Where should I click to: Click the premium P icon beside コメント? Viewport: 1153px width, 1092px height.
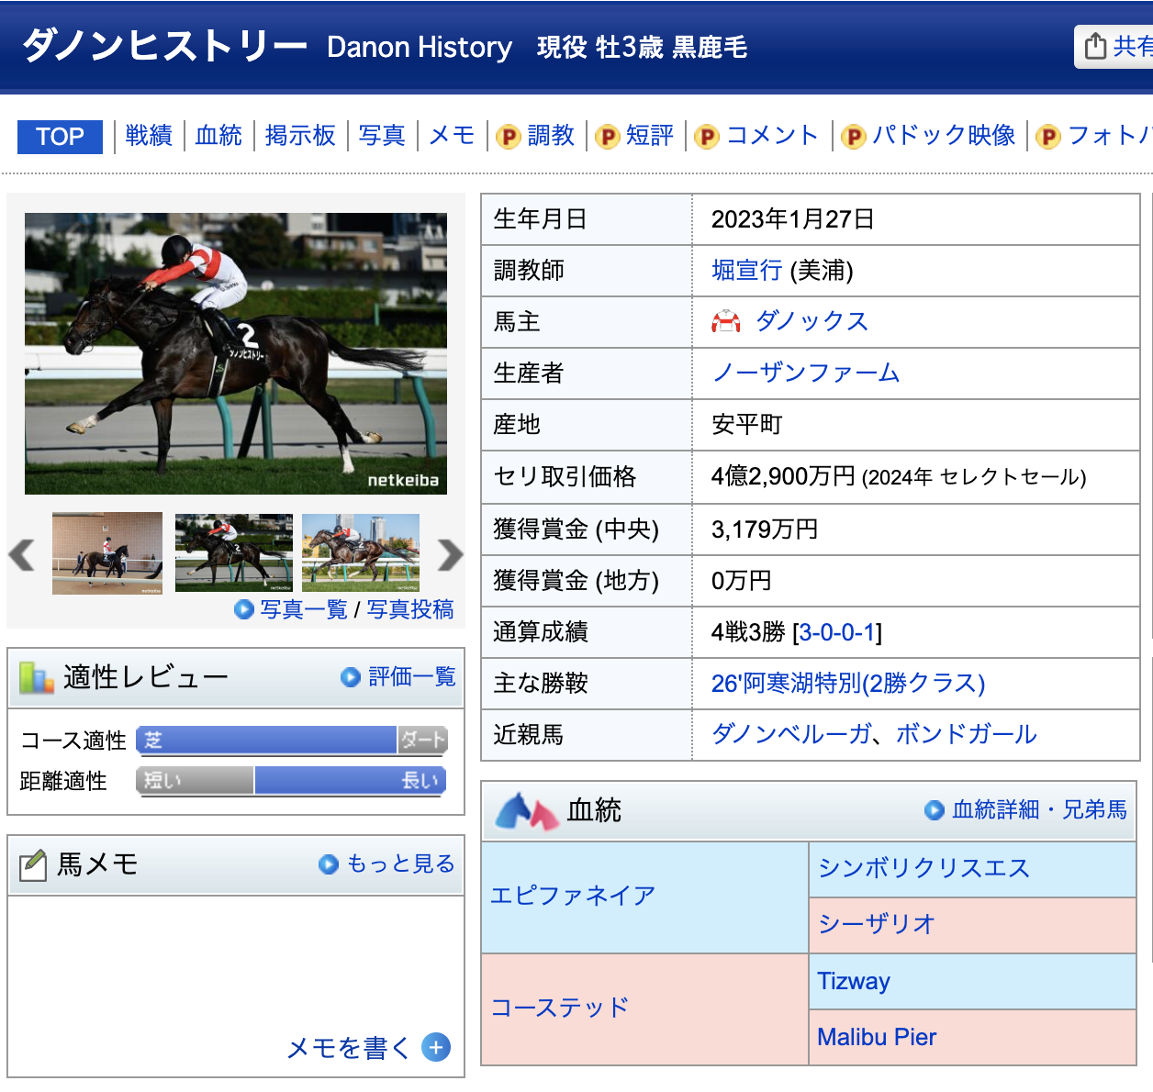(707, 137)
